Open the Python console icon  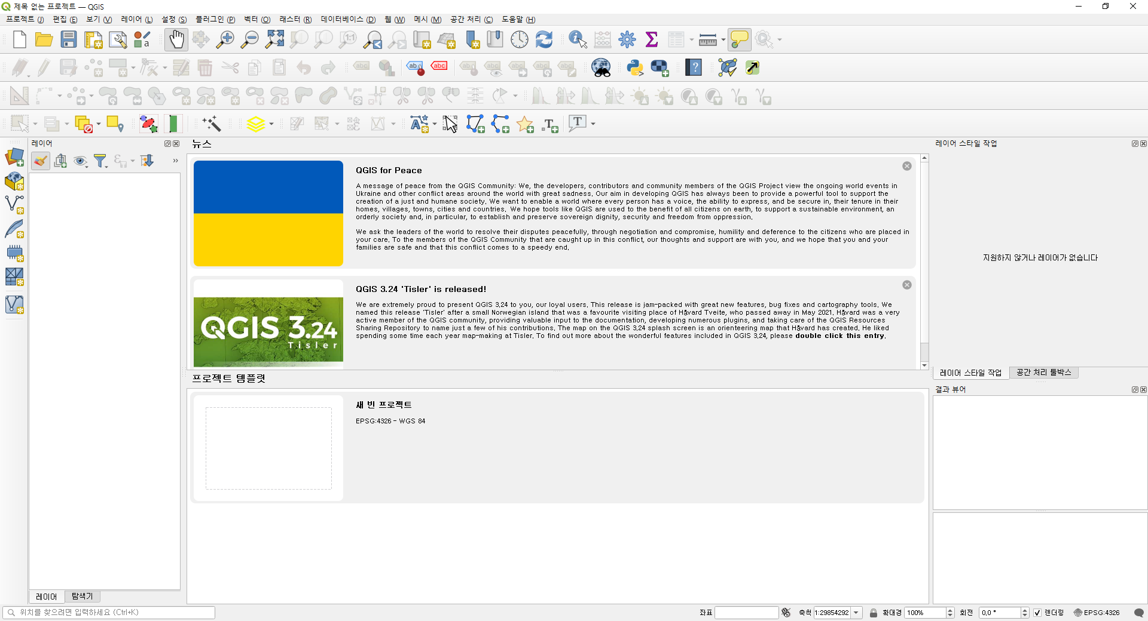[x=635, y=67]
